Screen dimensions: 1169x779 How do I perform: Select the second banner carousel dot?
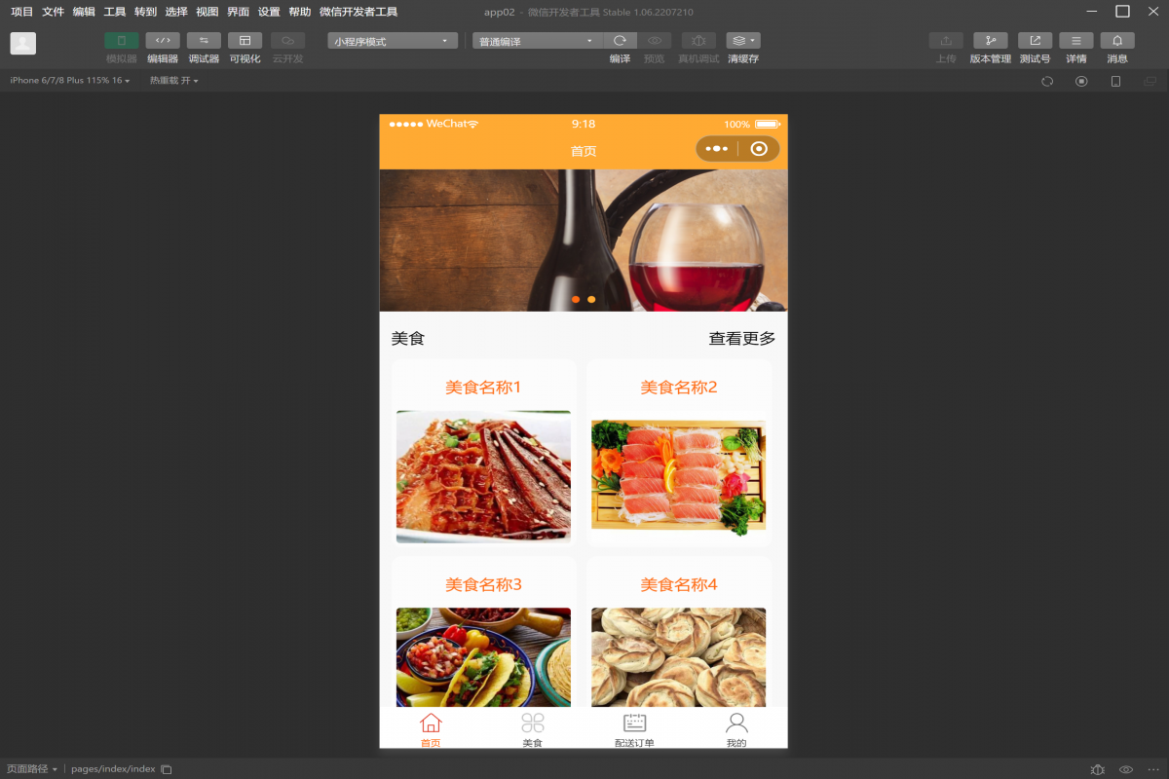click(591, 299)
